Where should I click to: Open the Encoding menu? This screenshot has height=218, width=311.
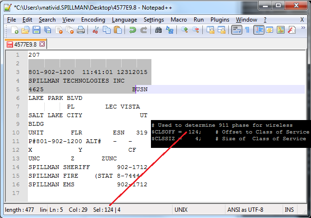point(93,20)
